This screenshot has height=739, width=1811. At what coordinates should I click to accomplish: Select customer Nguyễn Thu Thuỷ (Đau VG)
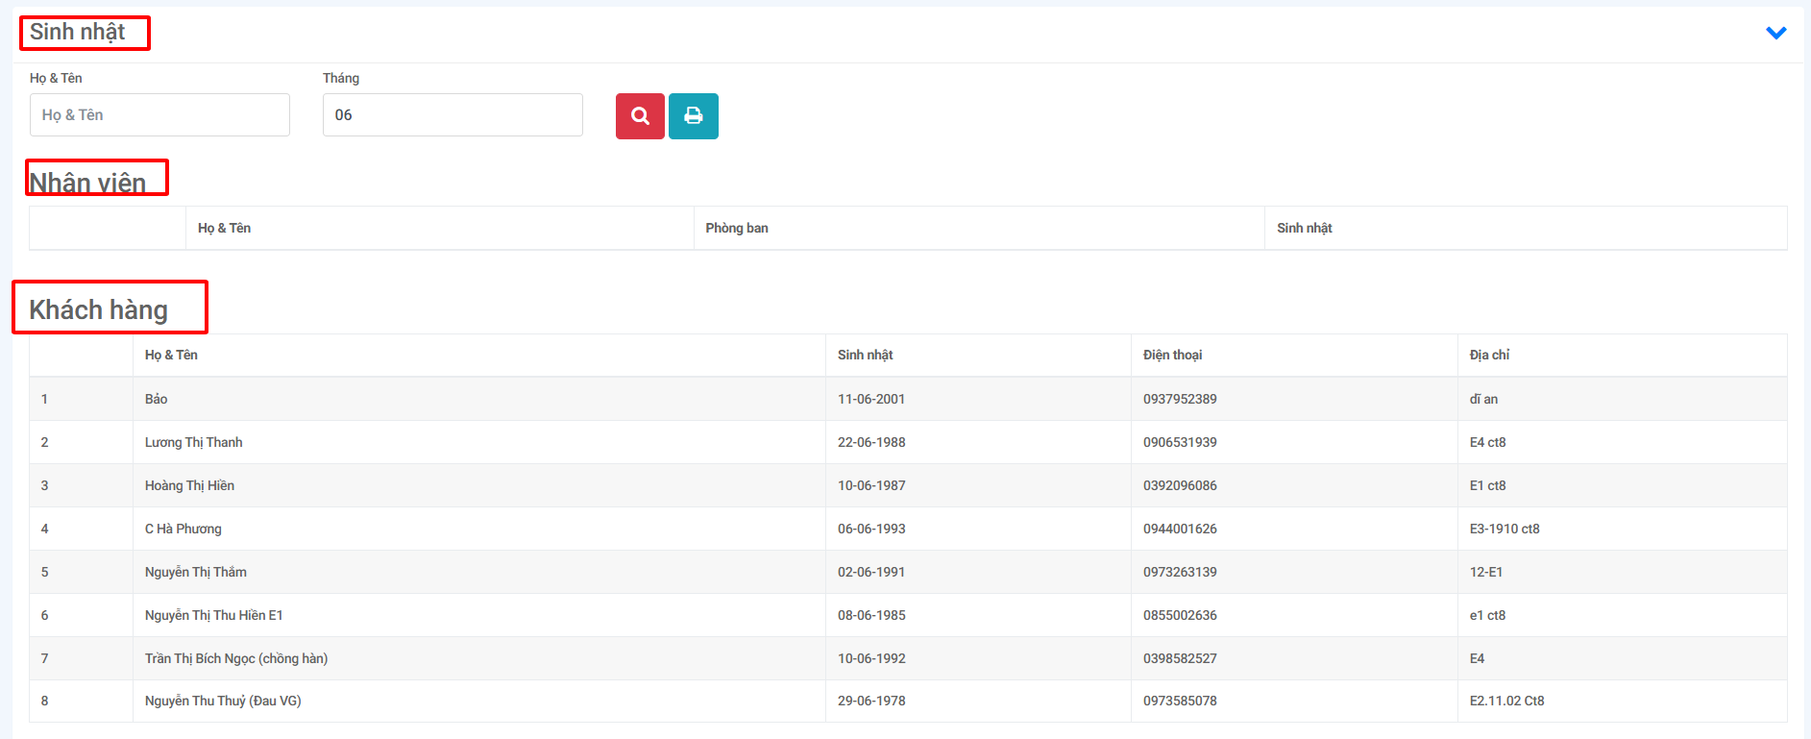point(223,701)
